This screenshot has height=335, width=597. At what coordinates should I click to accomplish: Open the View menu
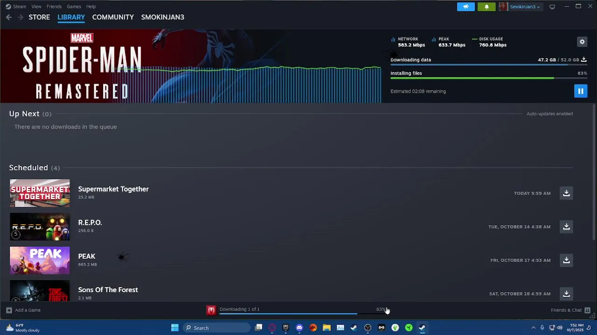[x=36, y=7]
